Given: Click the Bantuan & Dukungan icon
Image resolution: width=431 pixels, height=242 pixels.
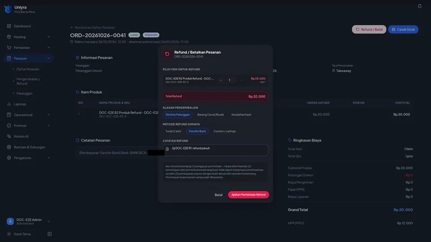Looking at the screenshot, I should click(x=9, y=147).
